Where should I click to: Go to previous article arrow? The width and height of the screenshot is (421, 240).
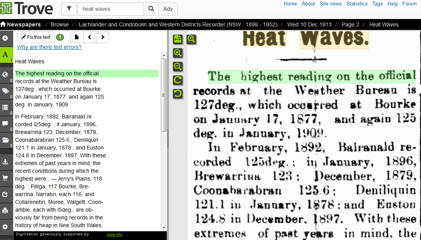[89, 37]
